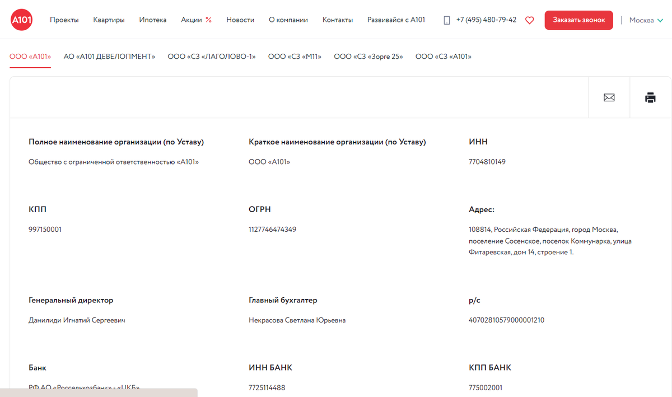Click the Генеральный директор label

pos(71,300)
